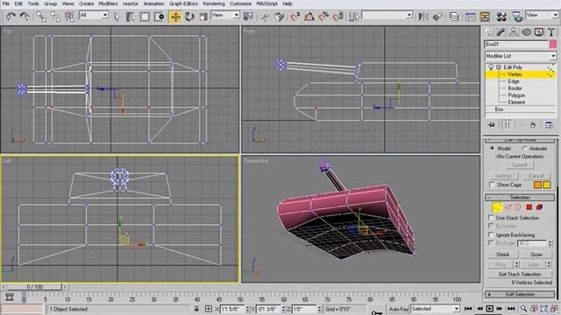Open the Select by Name tool

pos(131,17)
